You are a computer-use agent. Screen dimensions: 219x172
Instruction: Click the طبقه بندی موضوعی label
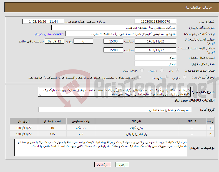tap(200, 70)
